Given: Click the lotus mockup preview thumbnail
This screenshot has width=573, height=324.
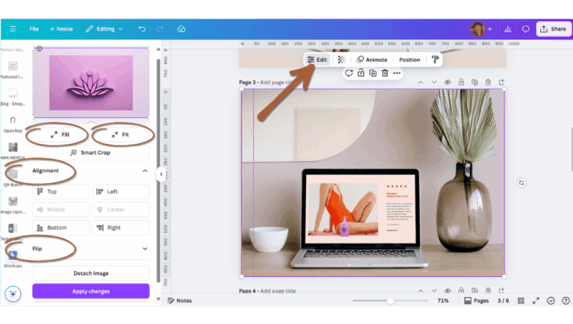Looking at the screenshot, I should tap(90, 83).
